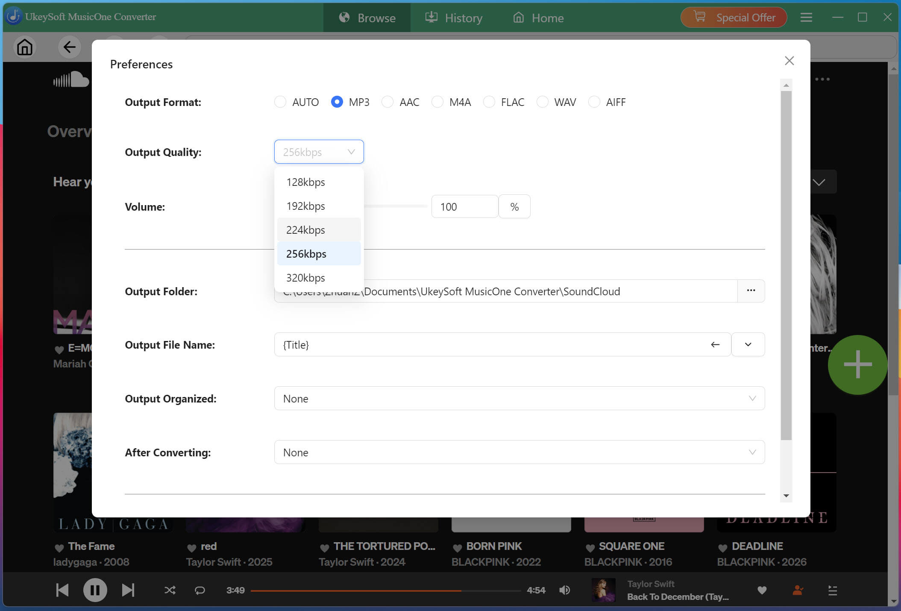
Task: Choose 256kbps output quality
Action: coord(319,254)
